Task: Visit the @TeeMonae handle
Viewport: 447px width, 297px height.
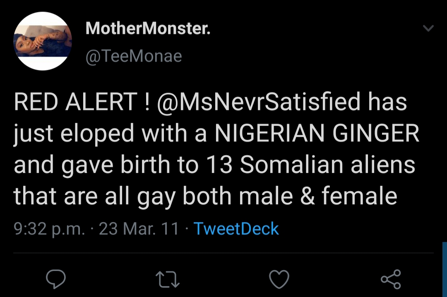Action: tap(133, 56)
